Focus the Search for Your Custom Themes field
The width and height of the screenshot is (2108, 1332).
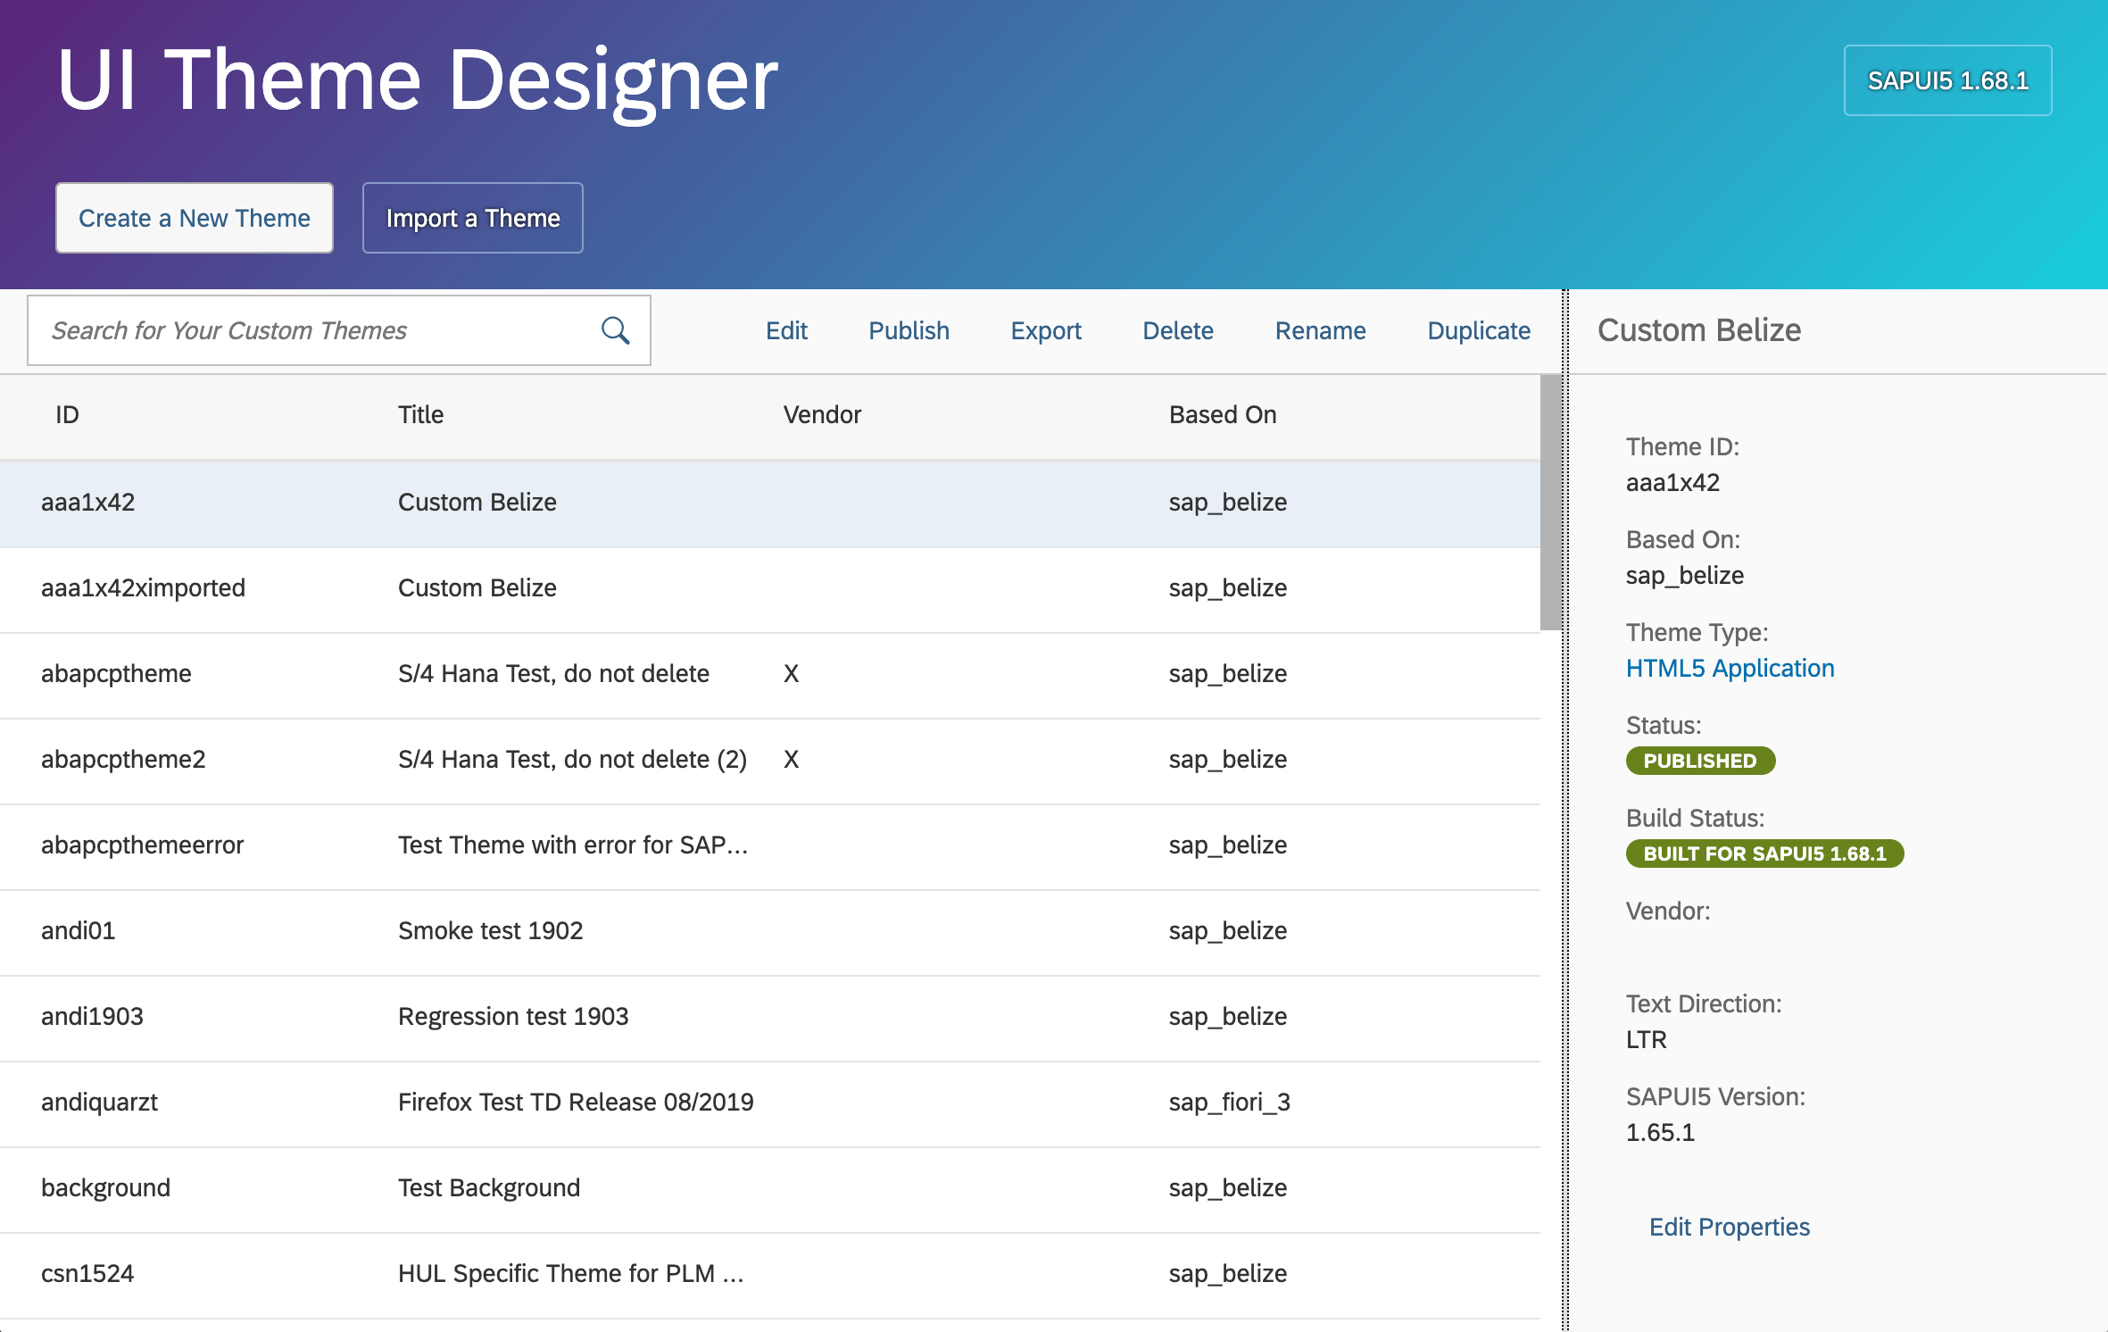pyautogui.click(x=339, y=330)
